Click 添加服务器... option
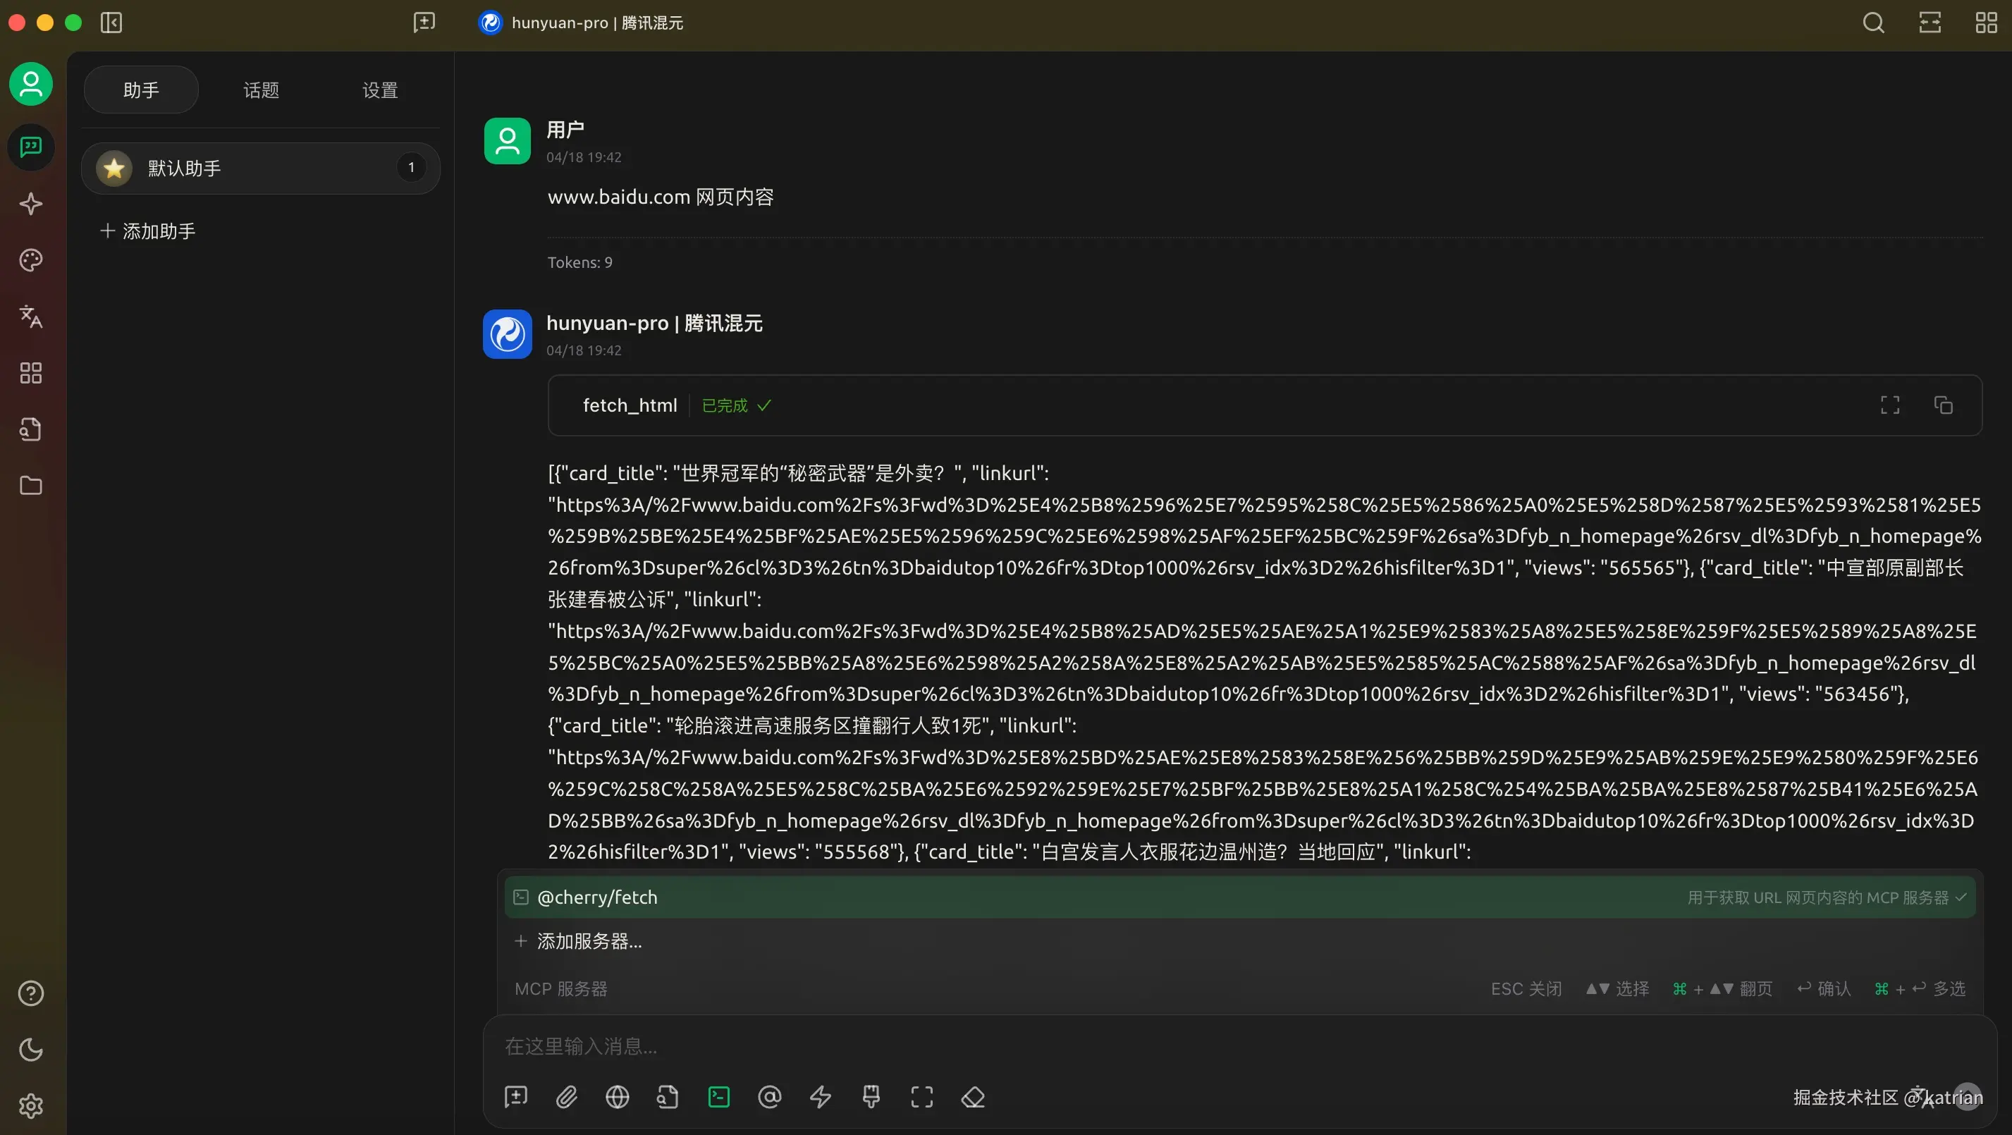The image size is (2012, 1135). 588,940
